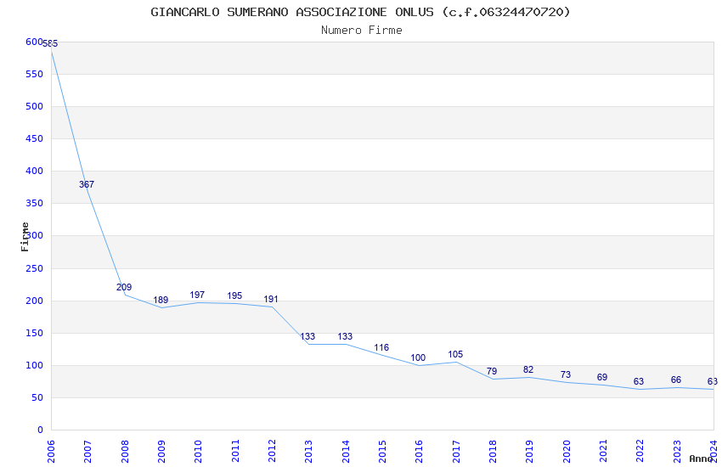Select the 189 data label for 2009
Image resolution: width=722 pixels, height=467 pixels.
pos(161,300)
